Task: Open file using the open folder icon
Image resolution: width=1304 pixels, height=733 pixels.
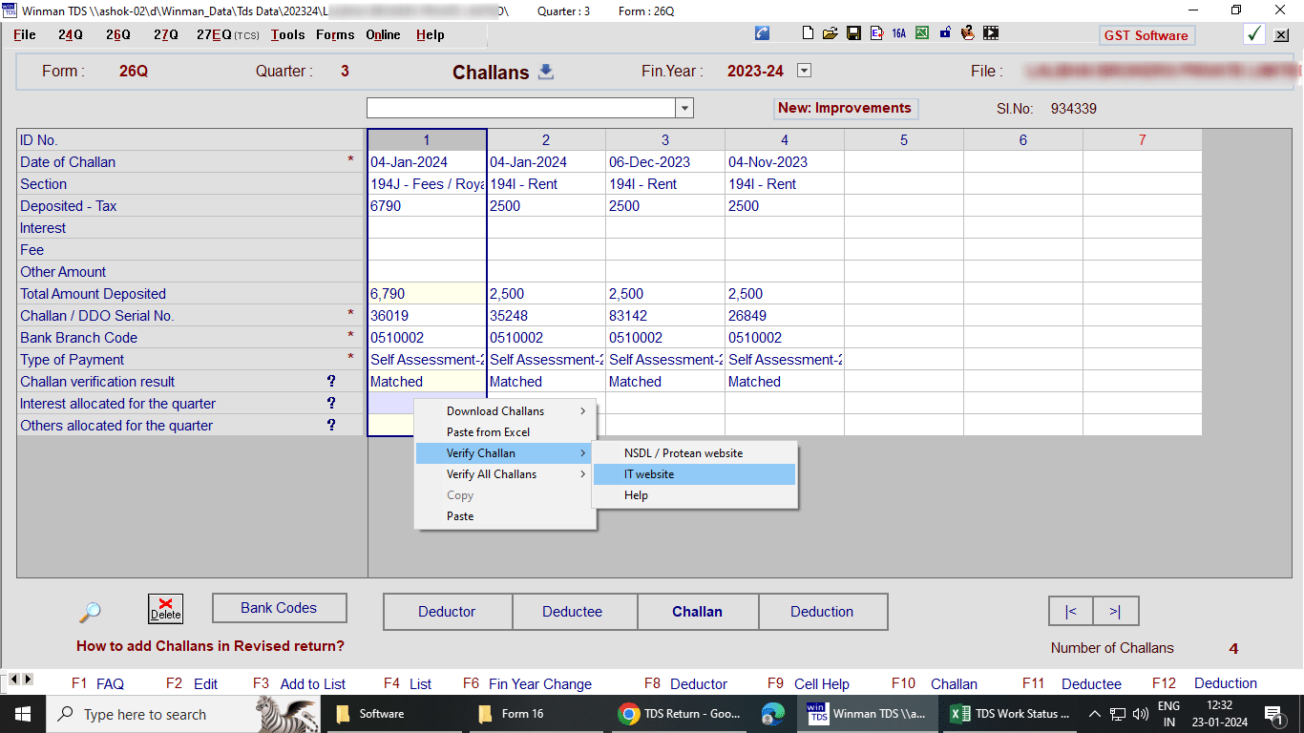Action: [x=830, y=33]
